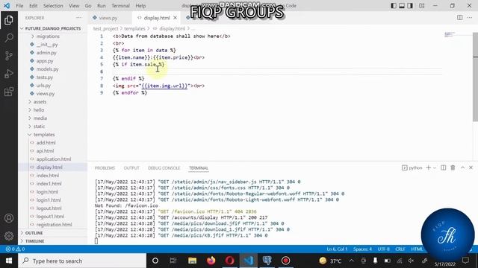
Task: Switch to the Problems panel tab
Action: click(x=105, y=168)
